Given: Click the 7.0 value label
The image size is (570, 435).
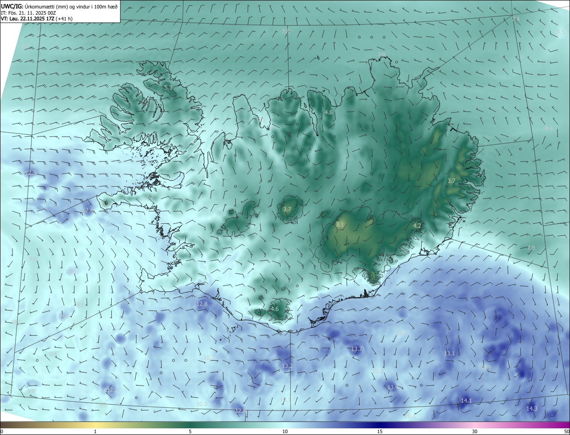Looking at the screenshot, I should pos(531,248).
